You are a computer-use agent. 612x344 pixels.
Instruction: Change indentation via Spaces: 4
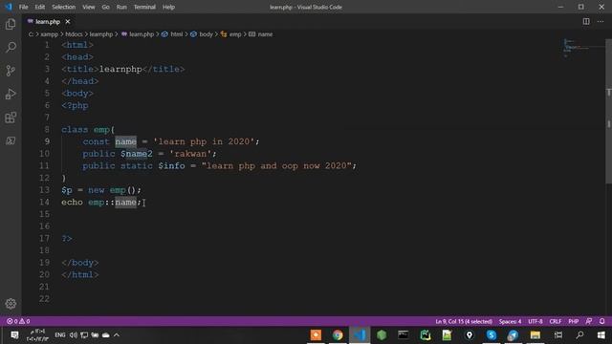click(510, 321)
